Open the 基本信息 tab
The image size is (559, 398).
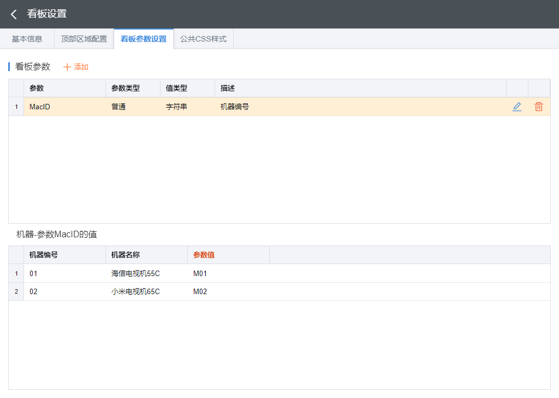27,39
